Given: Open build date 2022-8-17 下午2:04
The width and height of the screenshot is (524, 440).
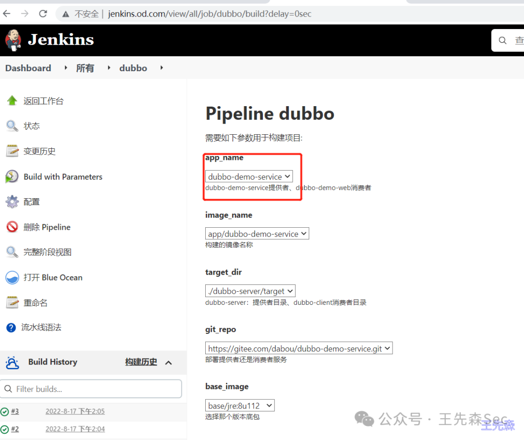Looking at the screenshot, I should 75,429.
